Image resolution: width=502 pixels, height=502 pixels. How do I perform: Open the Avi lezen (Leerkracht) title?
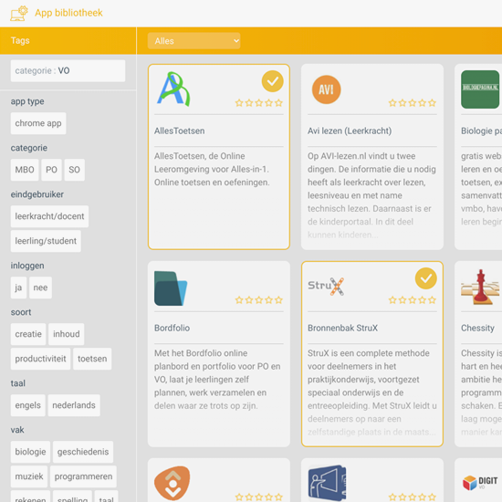350,131
